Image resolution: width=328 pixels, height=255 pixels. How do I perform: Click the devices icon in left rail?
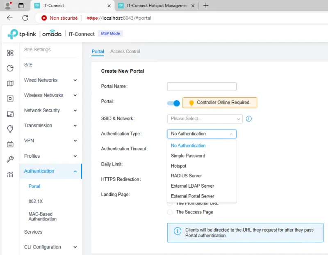pos(10,99)
